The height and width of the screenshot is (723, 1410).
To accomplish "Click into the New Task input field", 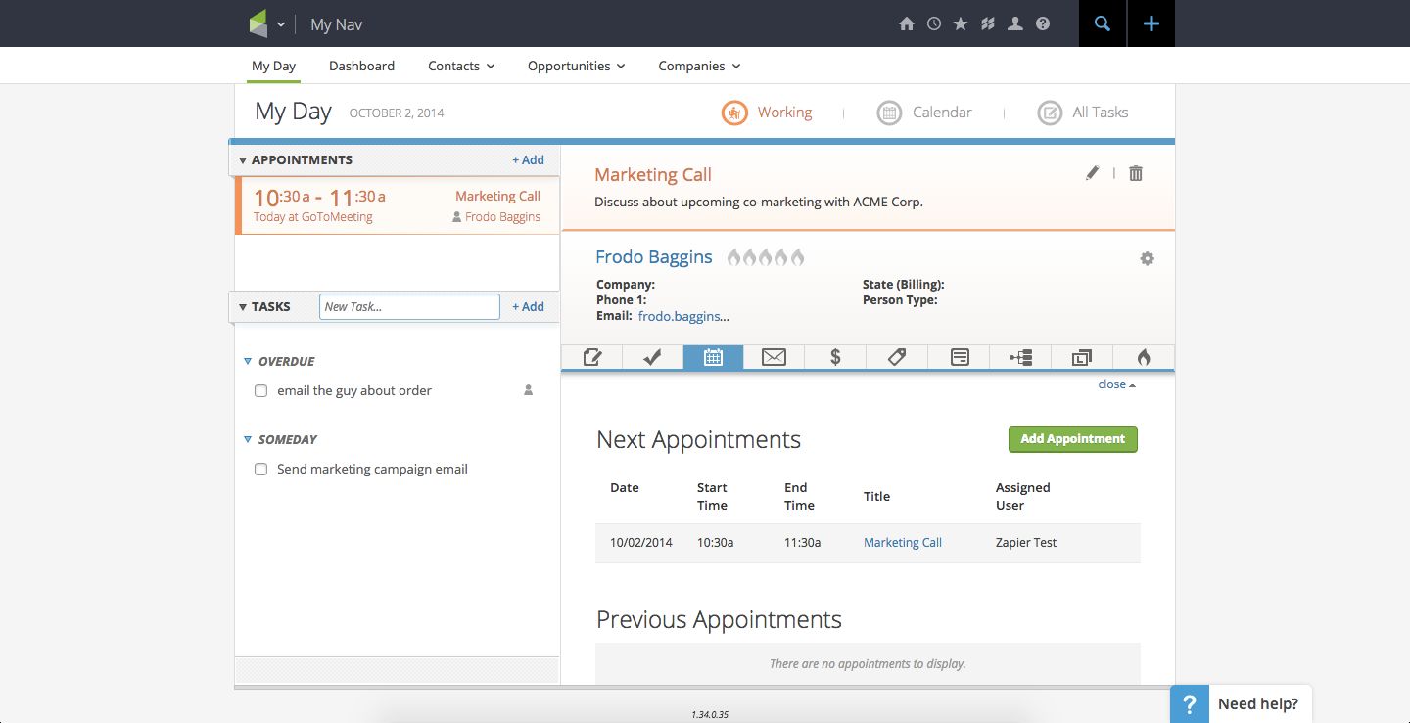I will pyautogui.click(x=409, y=306).
